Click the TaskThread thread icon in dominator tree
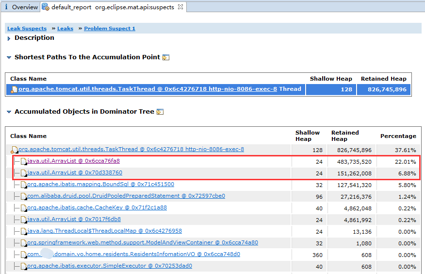425x274 pixels. click(x=14, y=150)
